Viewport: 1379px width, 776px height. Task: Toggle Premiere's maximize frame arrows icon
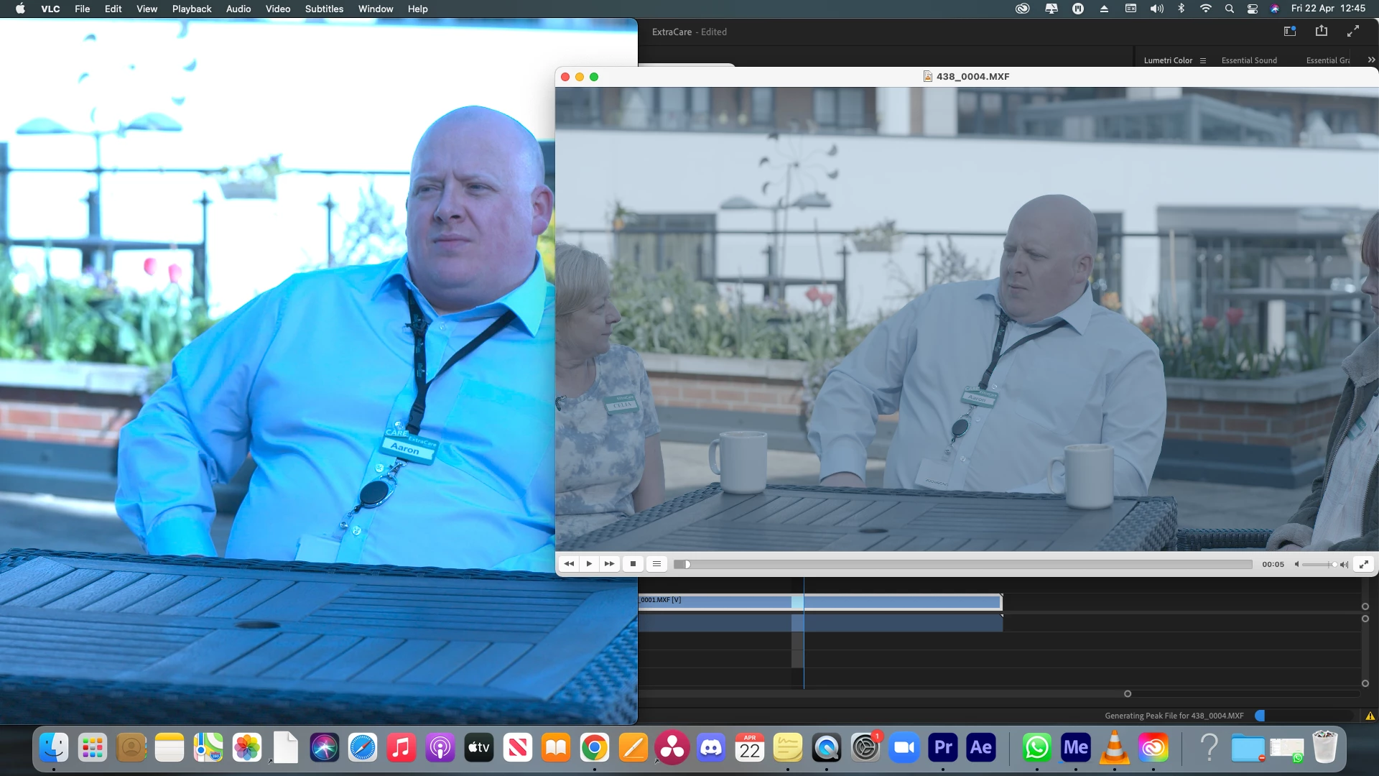[1353, 31]
